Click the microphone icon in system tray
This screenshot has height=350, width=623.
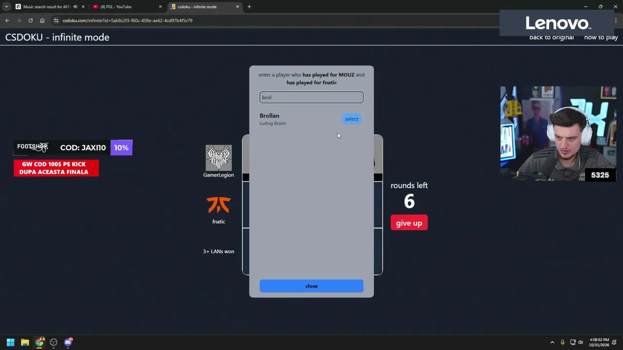[563, 342]
